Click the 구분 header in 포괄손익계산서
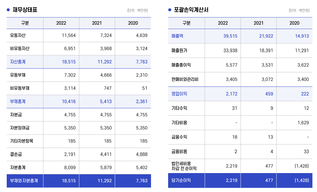The height and width of the screenshot is (192, 317). (x=186, y=23)
